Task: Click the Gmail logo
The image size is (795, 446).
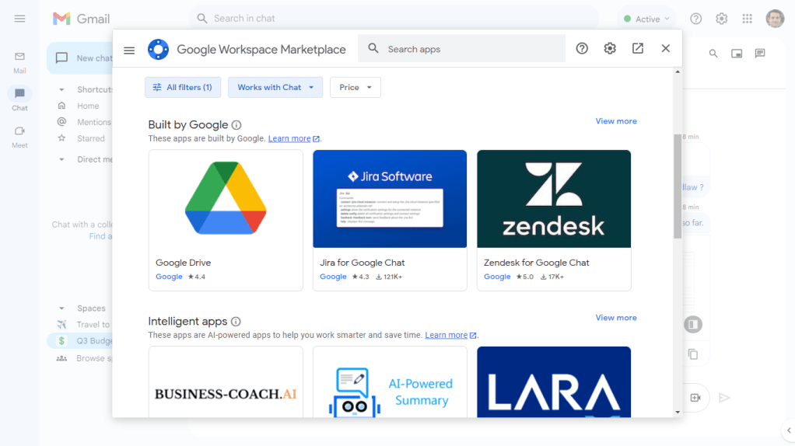Action: point(81,19)
